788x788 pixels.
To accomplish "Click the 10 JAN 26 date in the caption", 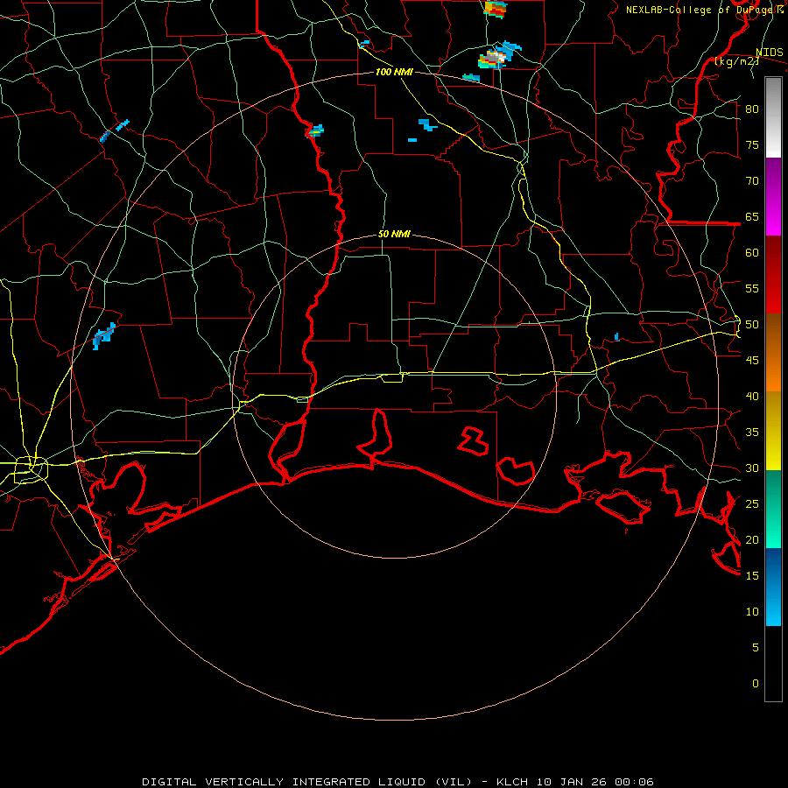I will tap(571, 782).
